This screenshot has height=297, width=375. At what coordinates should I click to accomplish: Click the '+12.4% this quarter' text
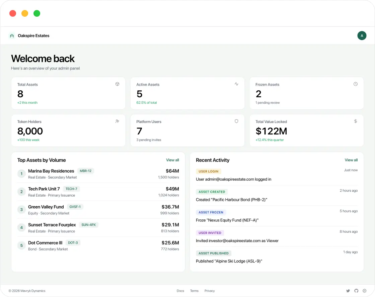click(270, 140)
